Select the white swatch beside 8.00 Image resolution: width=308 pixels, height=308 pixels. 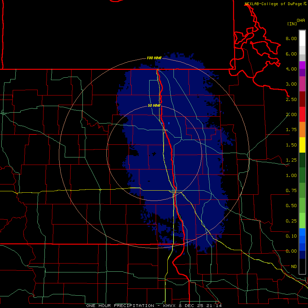pyautogui.click(x=302, y=38)
